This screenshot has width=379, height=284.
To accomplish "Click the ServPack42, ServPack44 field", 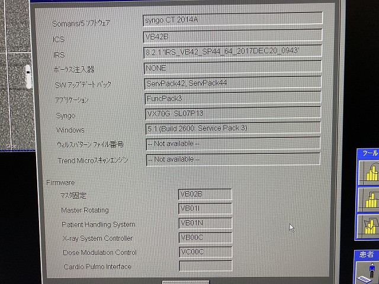I will pos(233,83).
